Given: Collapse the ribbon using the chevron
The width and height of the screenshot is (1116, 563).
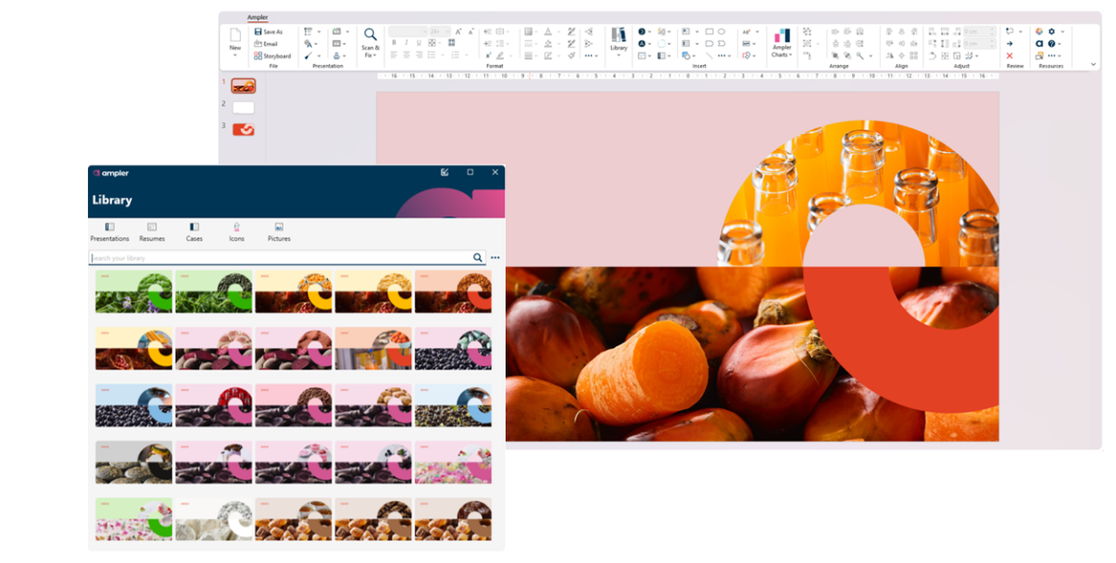Looking at the screenshot, I should (1093, 65).
